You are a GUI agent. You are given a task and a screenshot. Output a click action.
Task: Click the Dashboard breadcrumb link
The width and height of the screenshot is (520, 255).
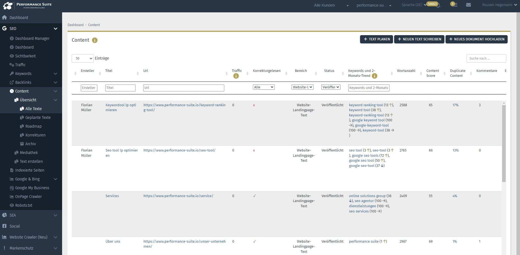76,25
